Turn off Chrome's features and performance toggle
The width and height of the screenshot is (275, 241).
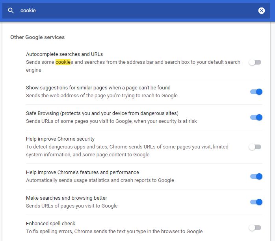[256, 176]
